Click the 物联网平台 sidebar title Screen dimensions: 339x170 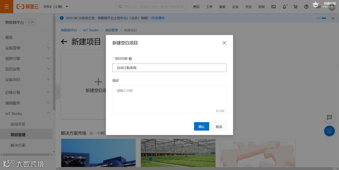pyautogui.click(x=14, y=22)
